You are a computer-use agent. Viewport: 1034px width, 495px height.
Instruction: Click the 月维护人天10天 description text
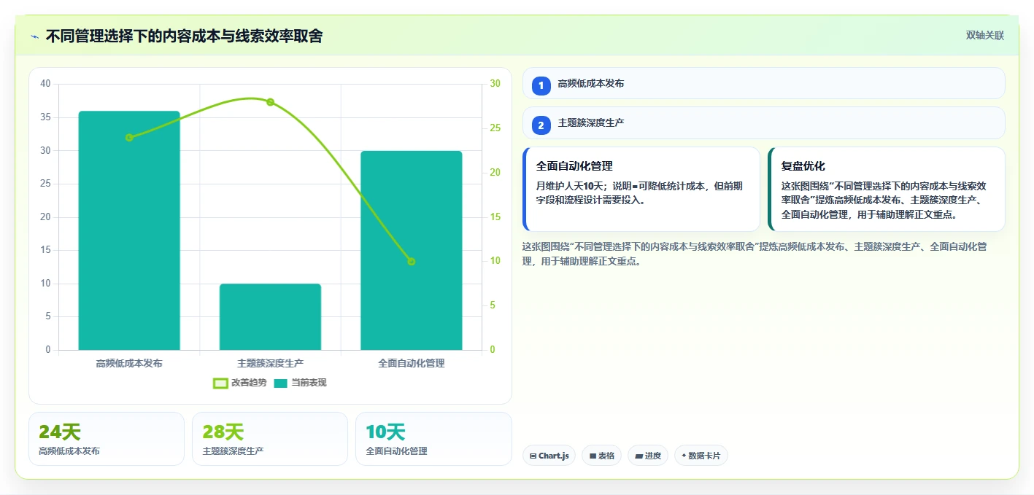[x=639, y=193]
